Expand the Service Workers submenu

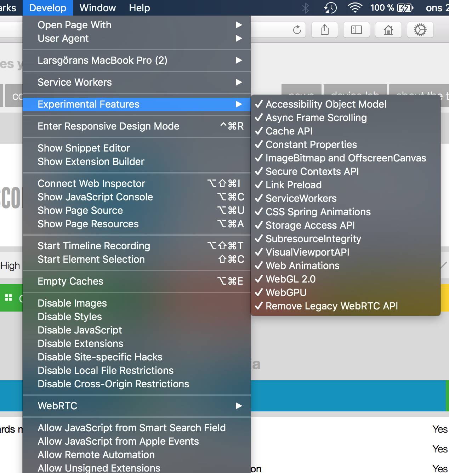click(x=137, y=82)
